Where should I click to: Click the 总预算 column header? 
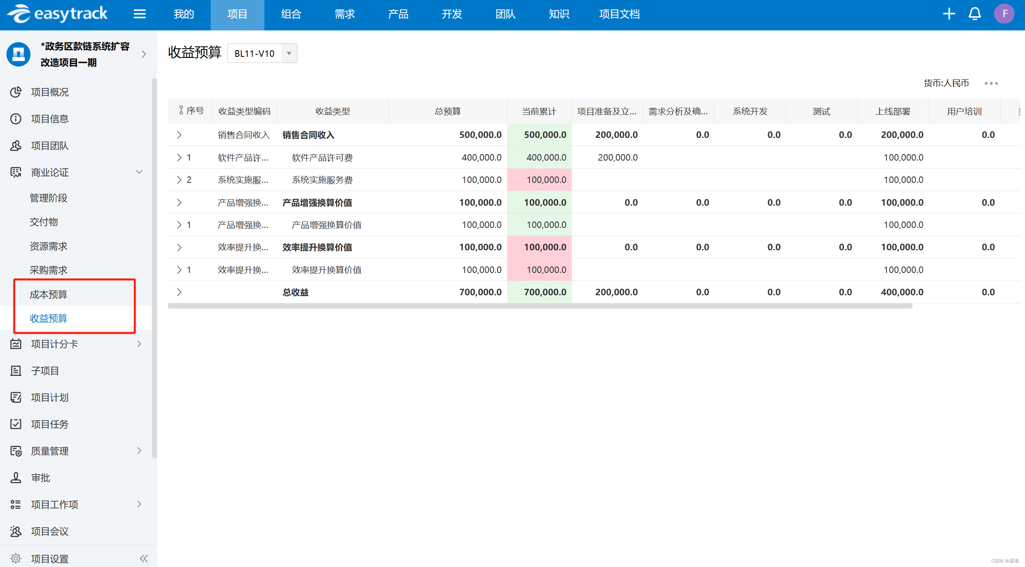tap(448, 111)
